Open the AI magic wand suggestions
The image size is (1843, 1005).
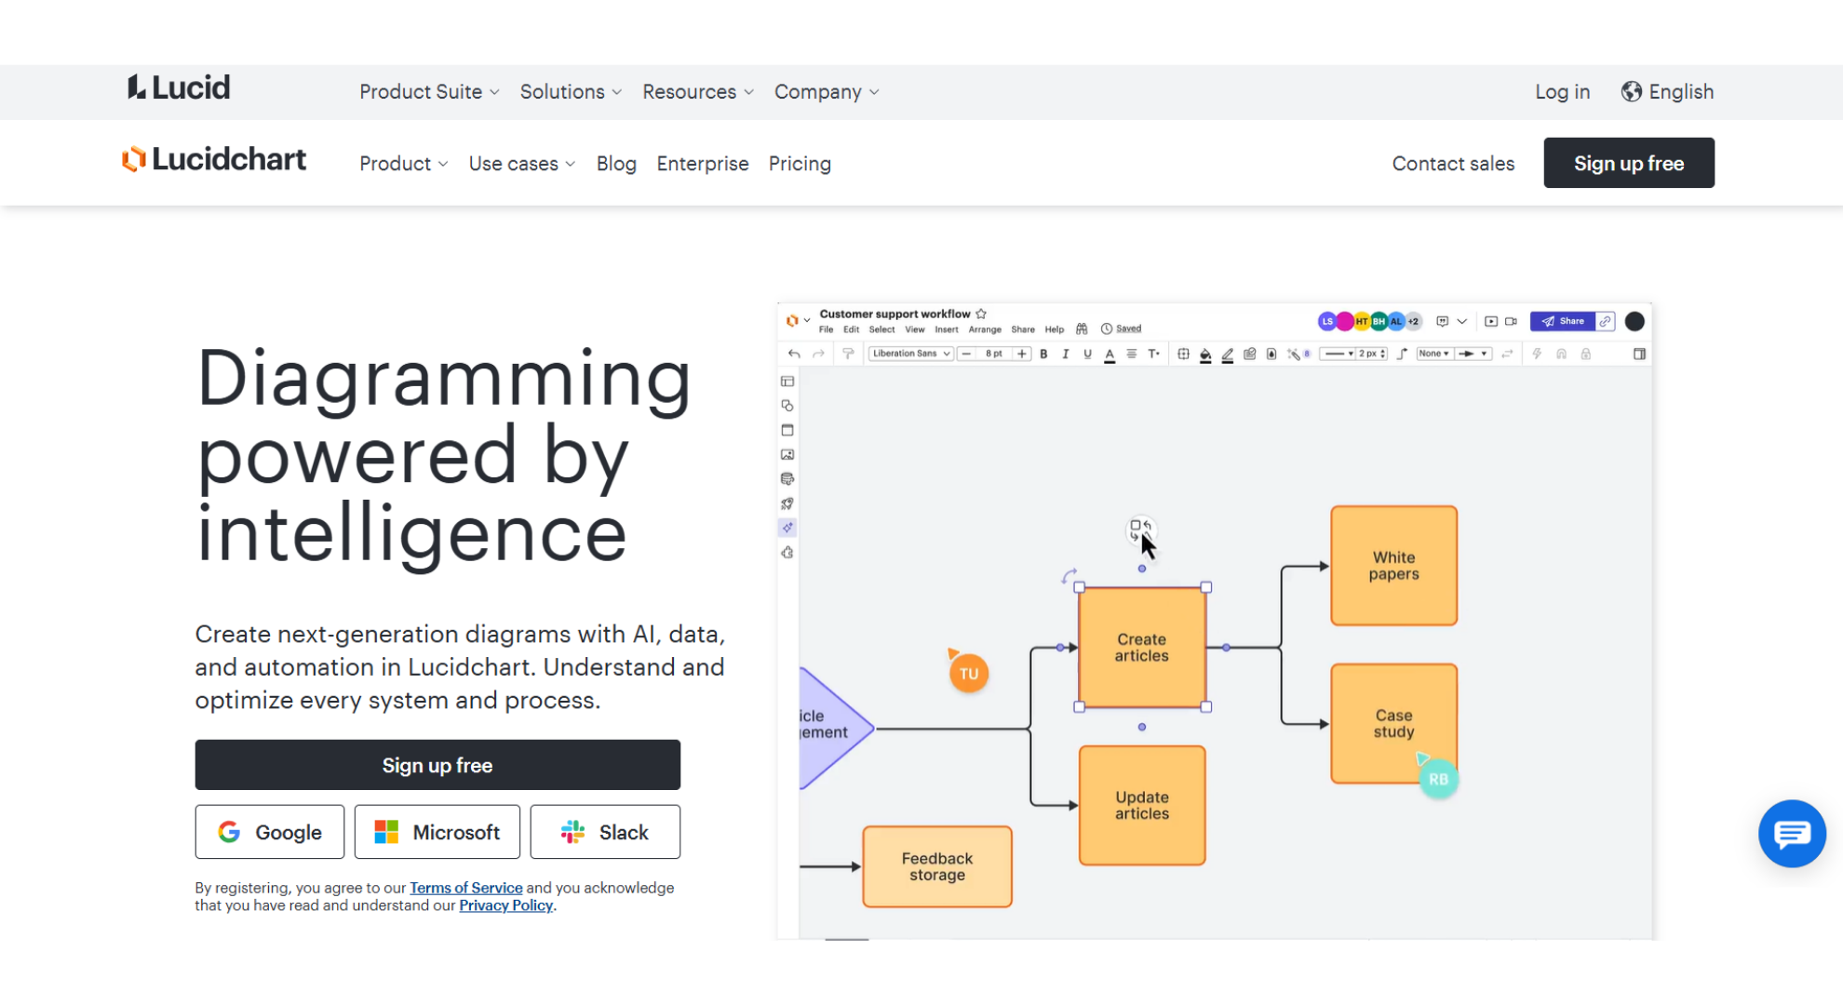tap(1294, 354)
